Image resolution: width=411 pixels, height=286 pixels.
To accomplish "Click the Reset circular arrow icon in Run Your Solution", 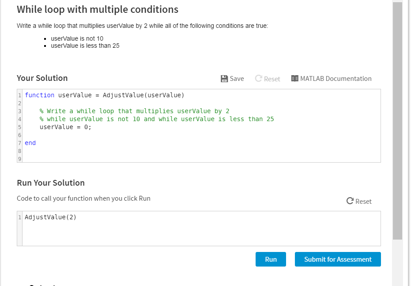I will pyautogui.click(x=350, y=201).
